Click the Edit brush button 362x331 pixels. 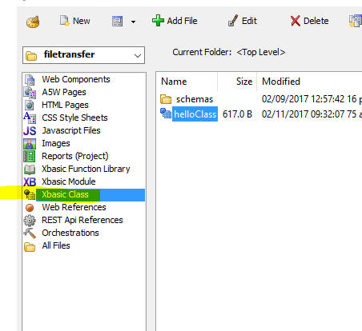pos(242,21)
